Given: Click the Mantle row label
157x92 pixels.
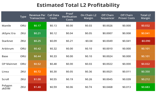Looking at the screenshot, I should 7,25.
